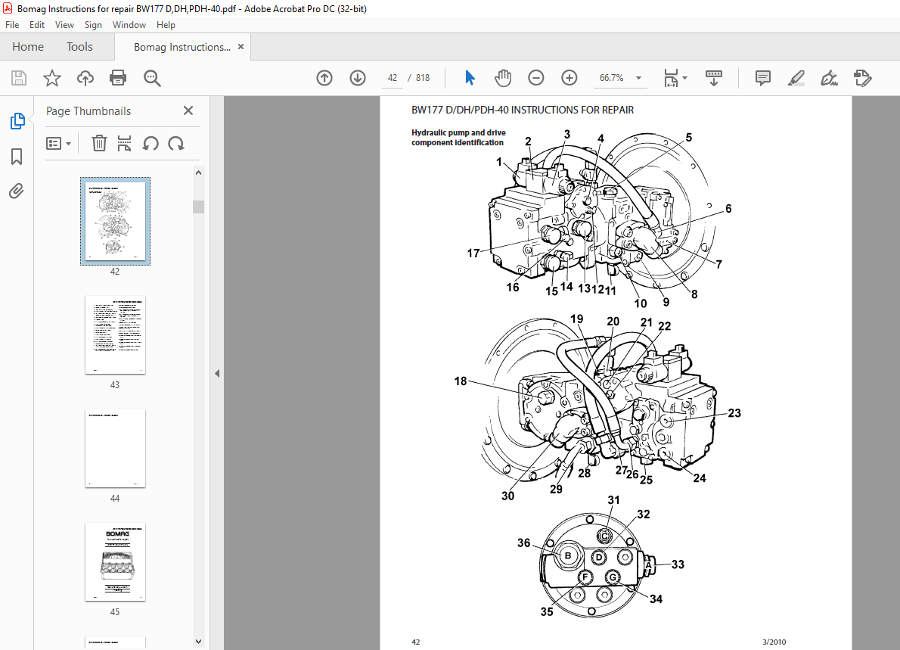The image size is (900, 650).
Task: Click the scrolling mode keyboard icon
Action: [713, 78]
